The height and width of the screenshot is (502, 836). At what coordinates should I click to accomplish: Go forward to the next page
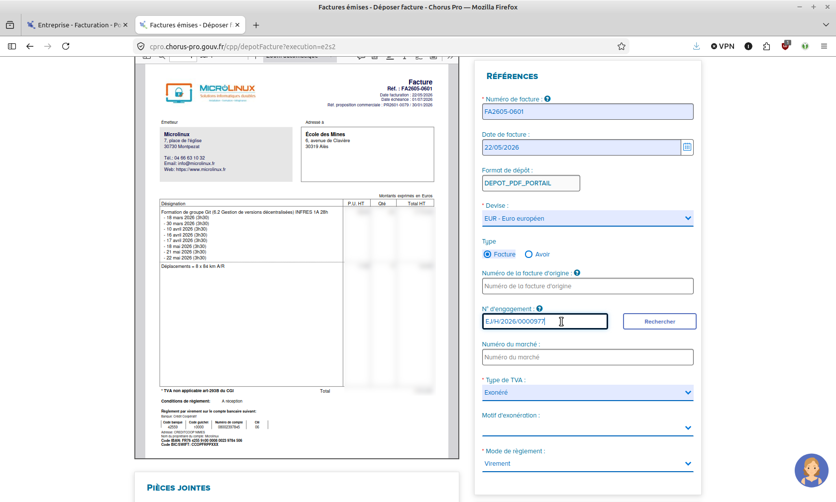pos(48,46)
